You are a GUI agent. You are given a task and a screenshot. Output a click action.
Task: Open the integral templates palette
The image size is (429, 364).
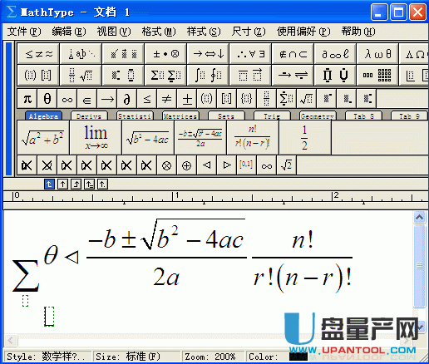208,75
